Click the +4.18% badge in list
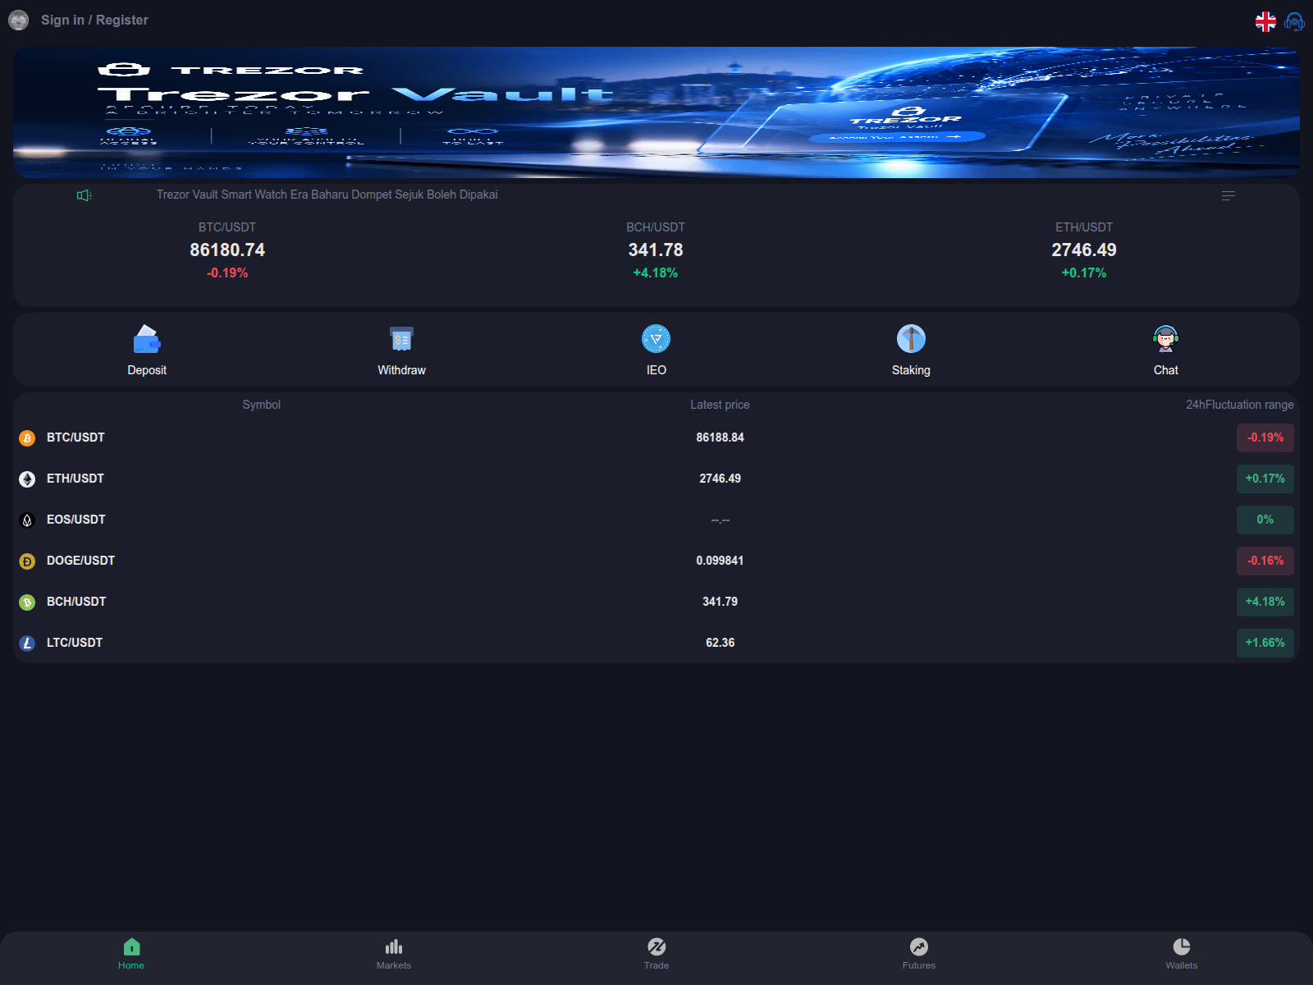 click(1265, 602)
